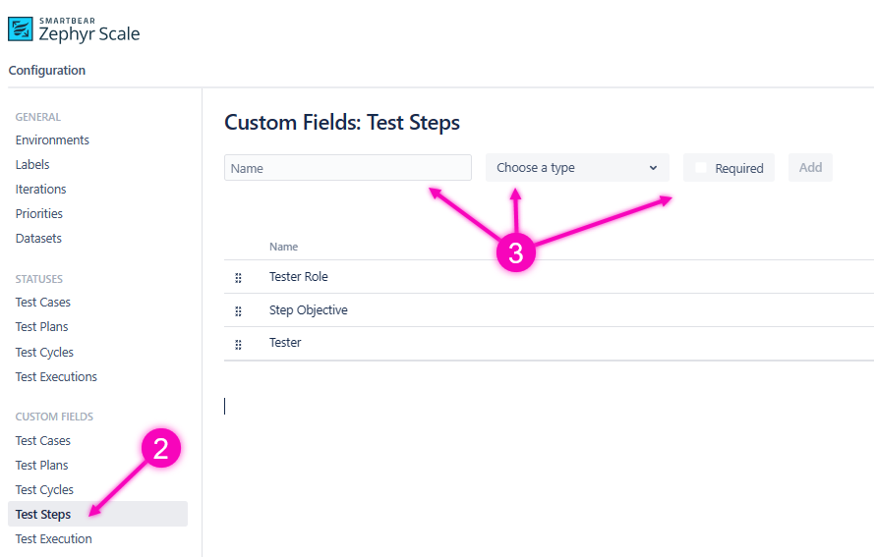Click the Tester Role field row

pos(299,277)
